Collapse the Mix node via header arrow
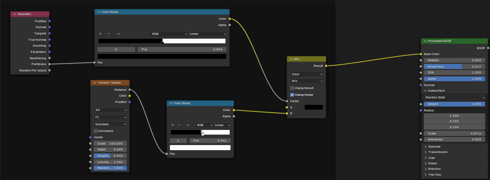This screenshot has width=490, height=180. pos(291,59)
